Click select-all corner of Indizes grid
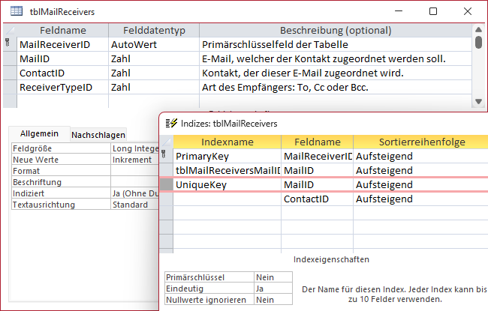488x311 pixels. point(167,142)
